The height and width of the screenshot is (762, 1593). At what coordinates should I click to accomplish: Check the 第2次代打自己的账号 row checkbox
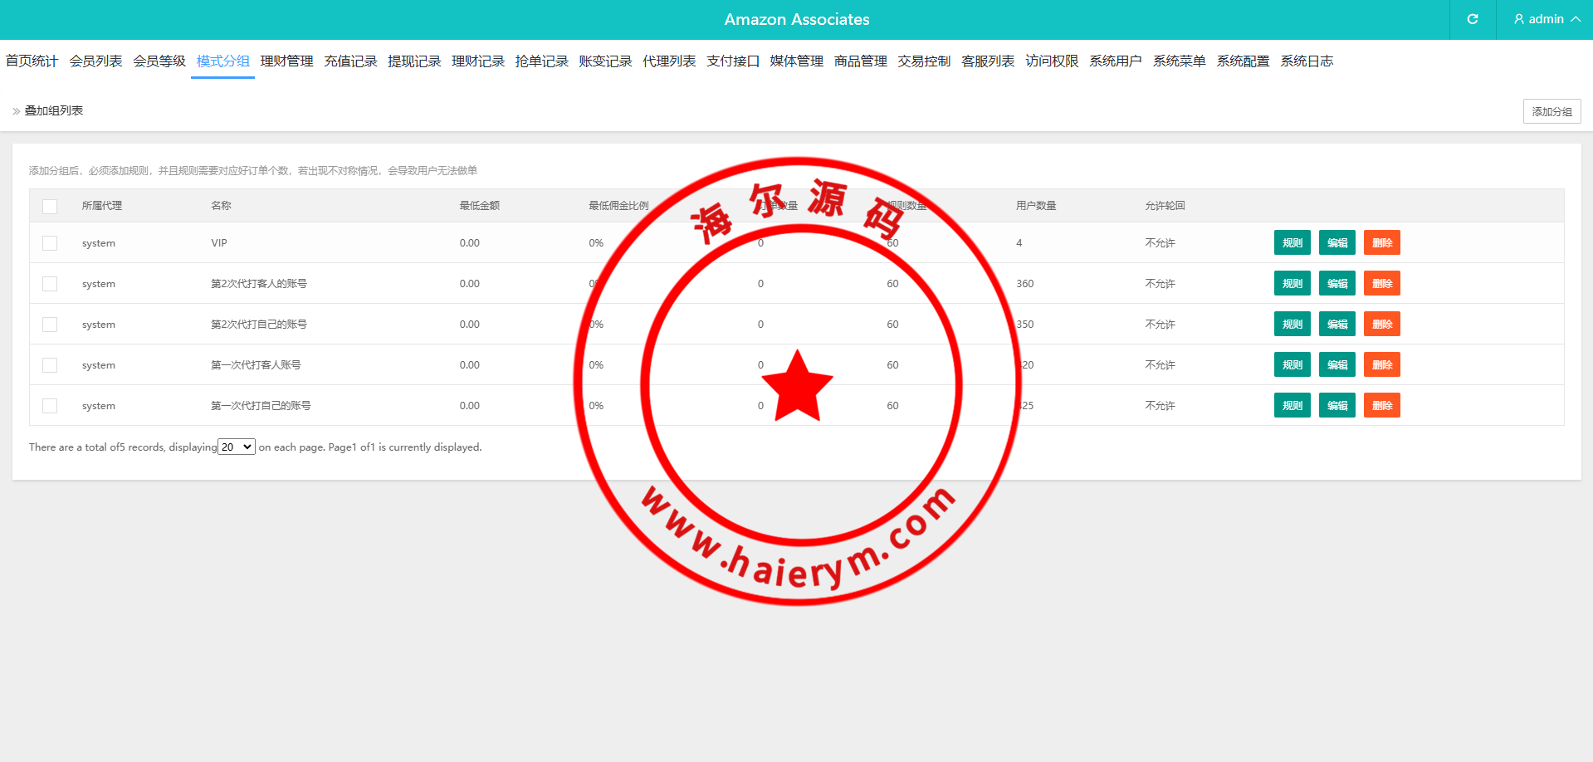coord(50,325)
